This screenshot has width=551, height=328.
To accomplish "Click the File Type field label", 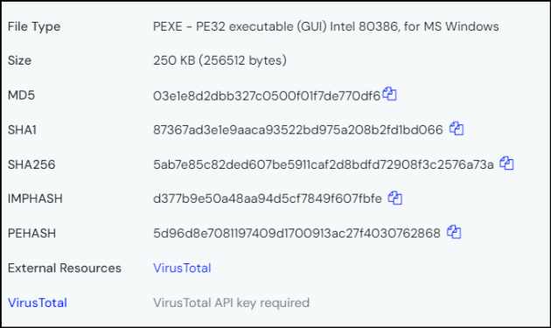I will pos(34,27).
